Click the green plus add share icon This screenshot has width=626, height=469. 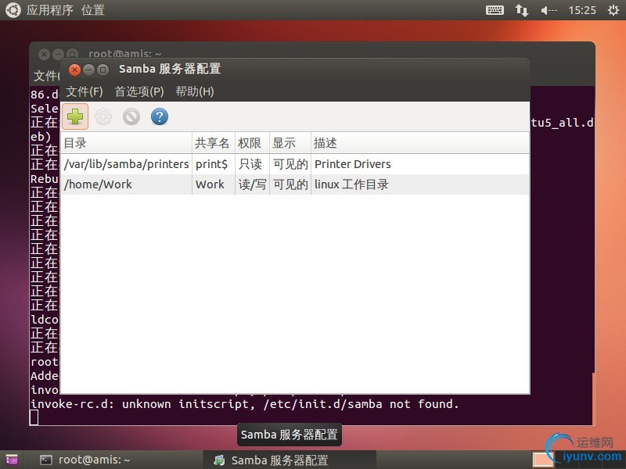(75, 116)
